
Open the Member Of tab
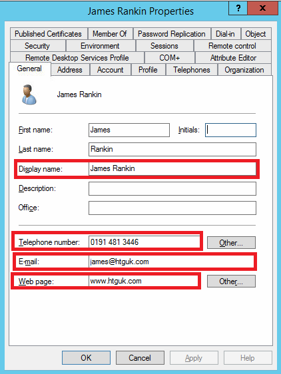tap(110, 34)
